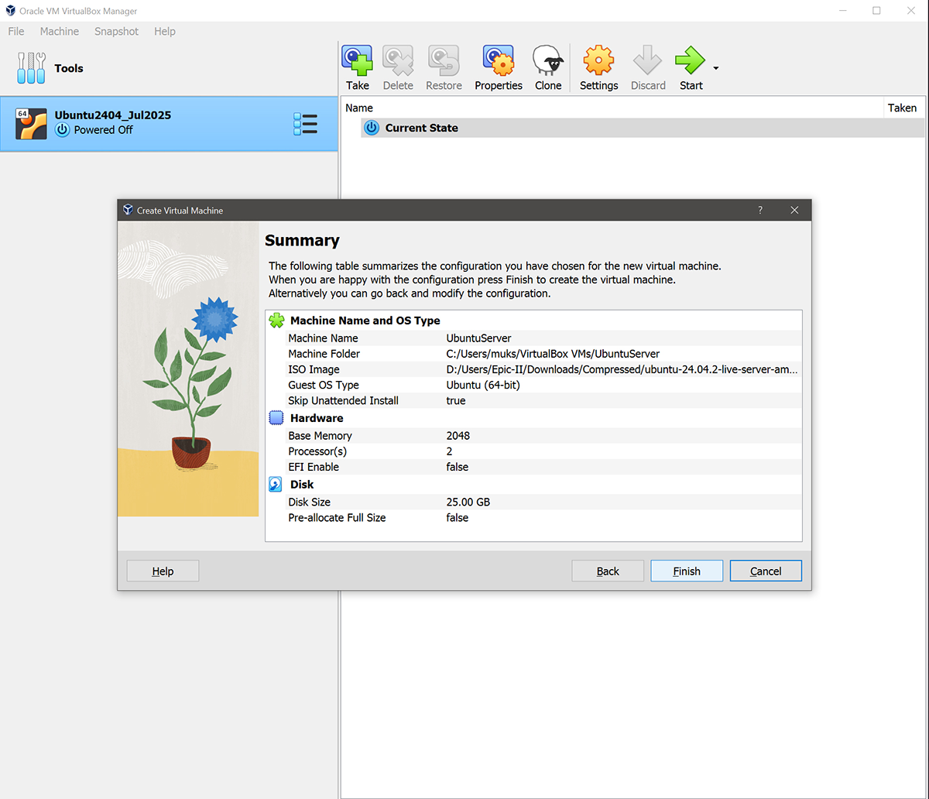Click the plant illustration in the wizard

tap(188, 369)
